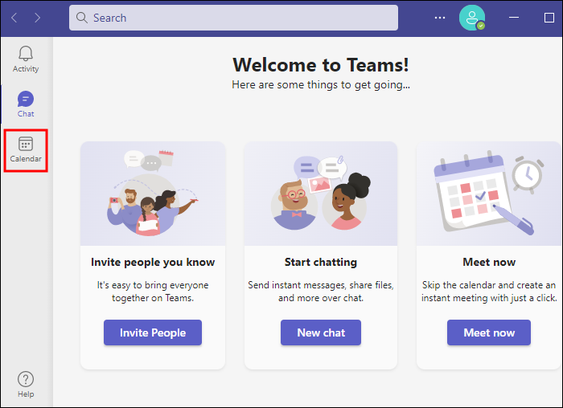Click the 'Welcome to Teams!' heading
563x408 pixels.
tap(321, 65)
